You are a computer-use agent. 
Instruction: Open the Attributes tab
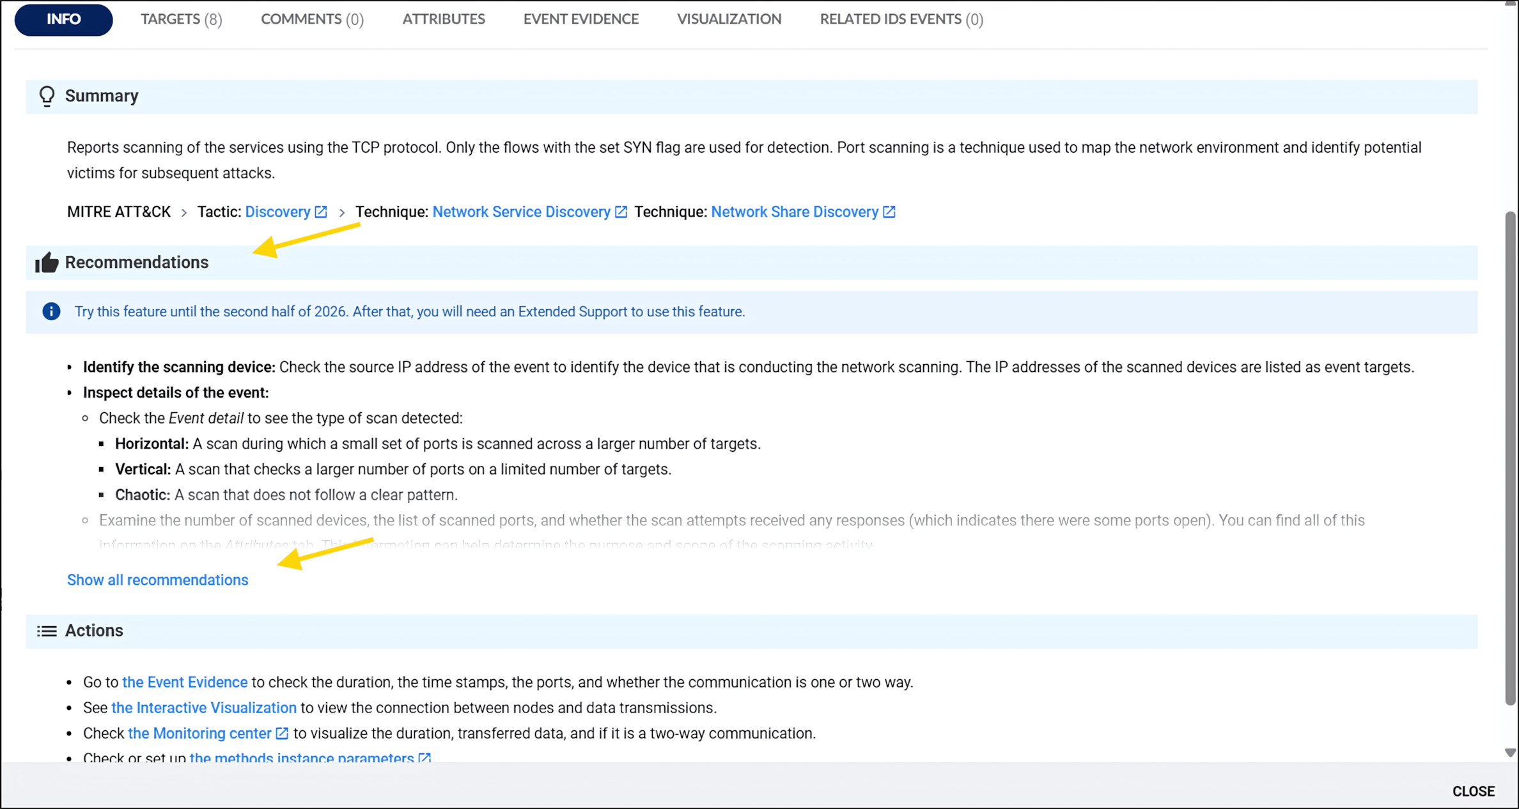click(443, 19)
